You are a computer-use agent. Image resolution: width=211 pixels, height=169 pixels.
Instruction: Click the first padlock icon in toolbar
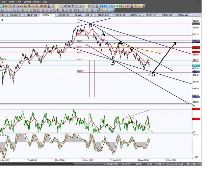pyautogui.click(x=42, y=6)
